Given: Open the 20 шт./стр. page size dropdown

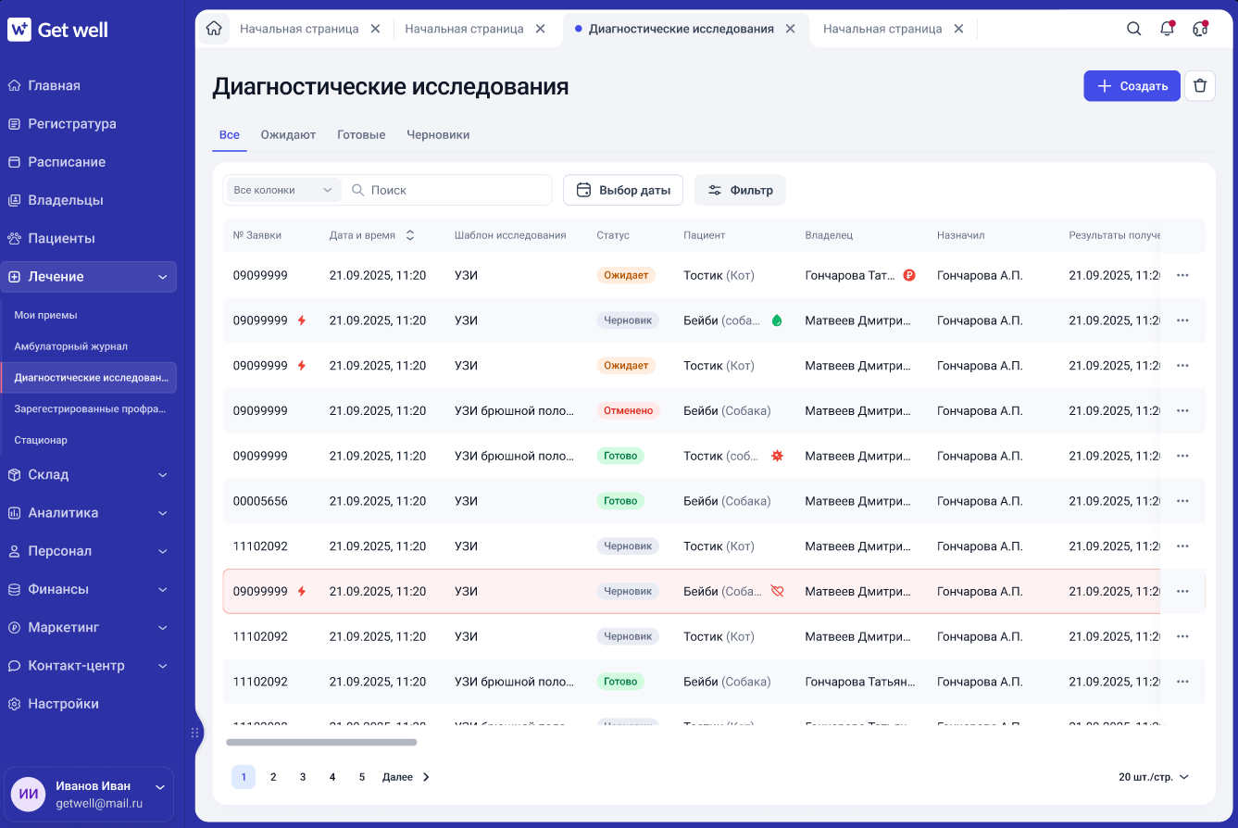Looking at the screenshot, I should [1154, 777].
